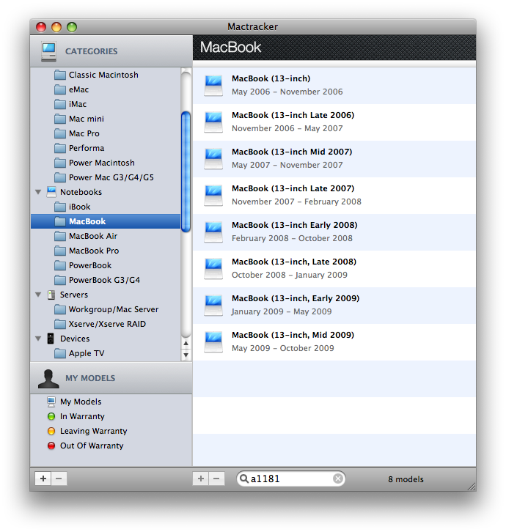The width and height of the screenshot is (506, 532).
Task: Click the Notebooks laptop icon
Action: (x=51, y=192)
